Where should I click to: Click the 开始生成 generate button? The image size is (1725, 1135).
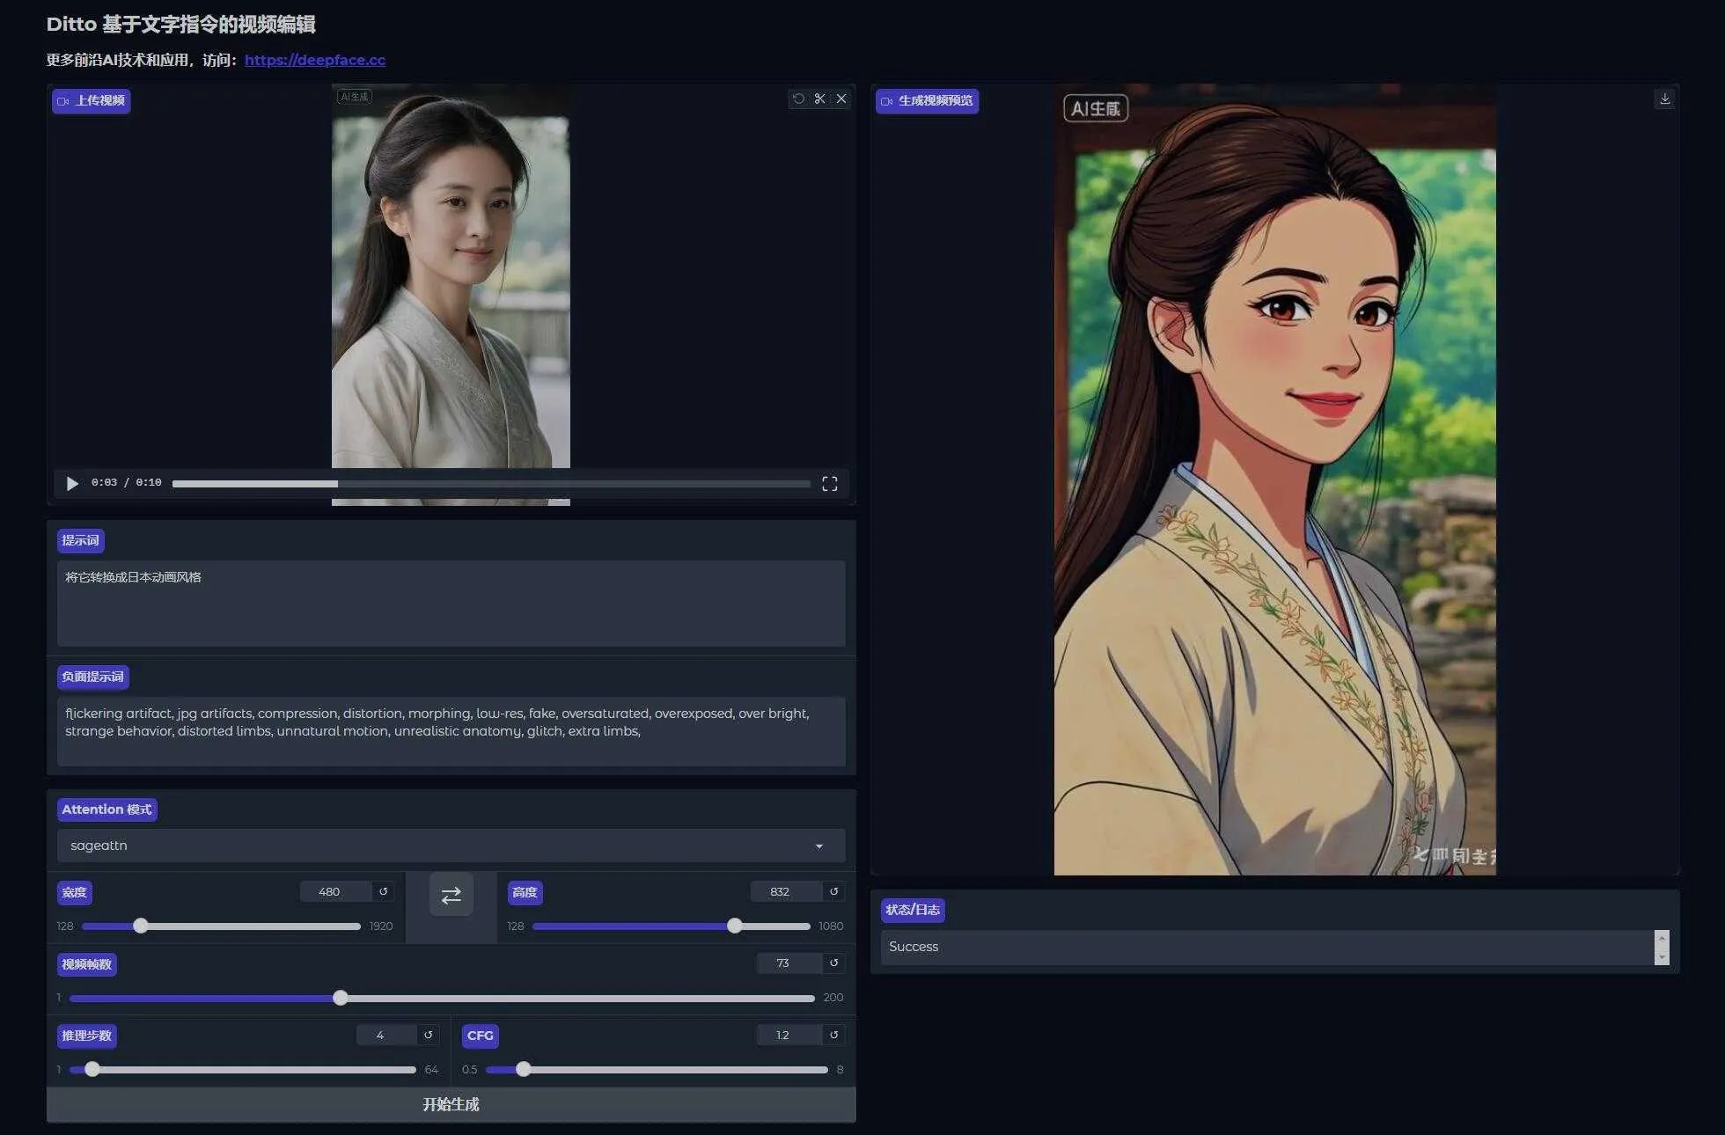tap(451, 1104)
